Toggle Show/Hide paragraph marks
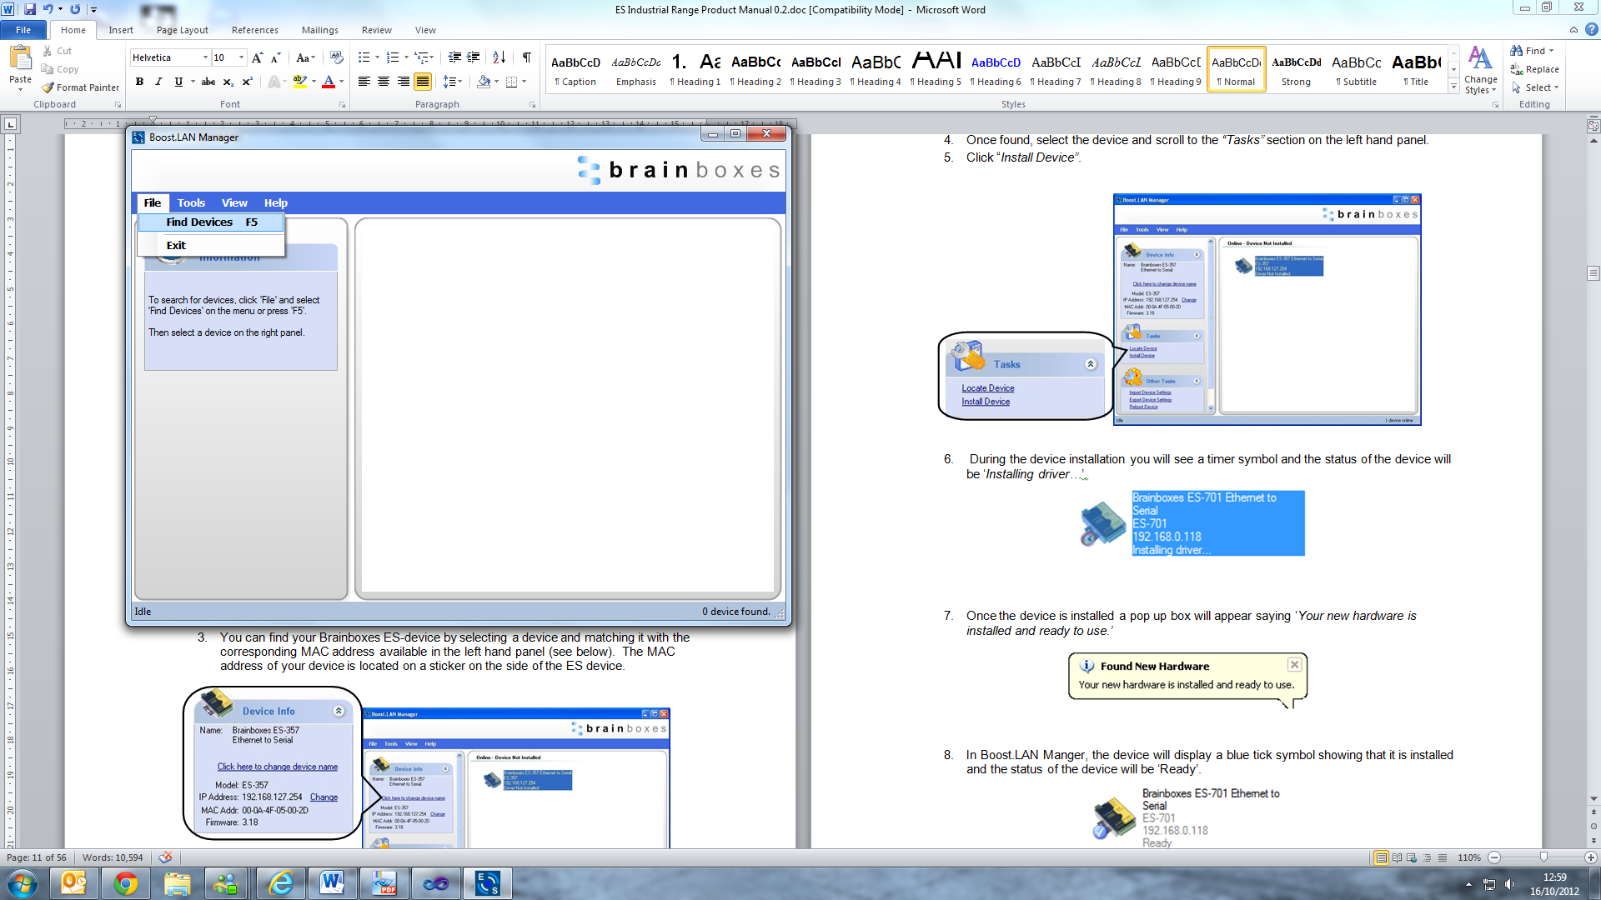1601x900 pixels. (527, 57)
